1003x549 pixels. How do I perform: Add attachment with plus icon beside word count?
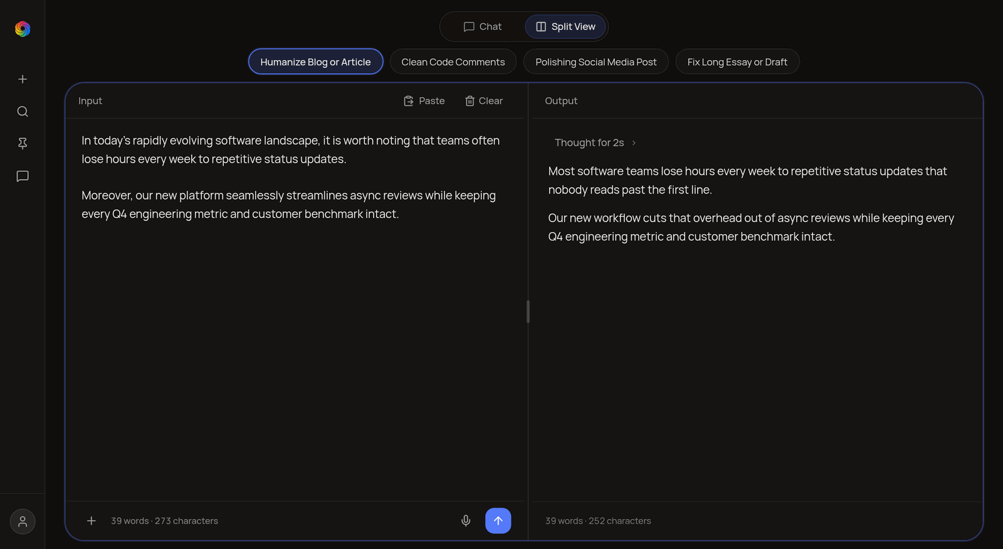click(x=92, y=521)
